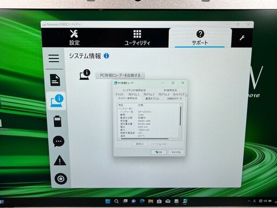Open the chat icon on taskbar

click(x=134, y=201)
